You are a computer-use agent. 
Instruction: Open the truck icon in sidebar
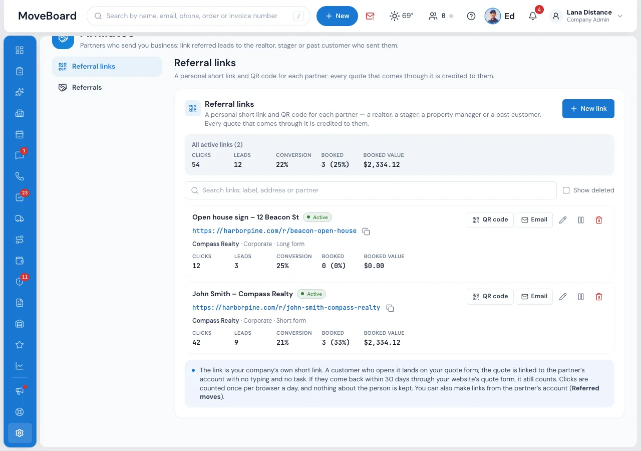pyautogui.click(x=20, y=218)
